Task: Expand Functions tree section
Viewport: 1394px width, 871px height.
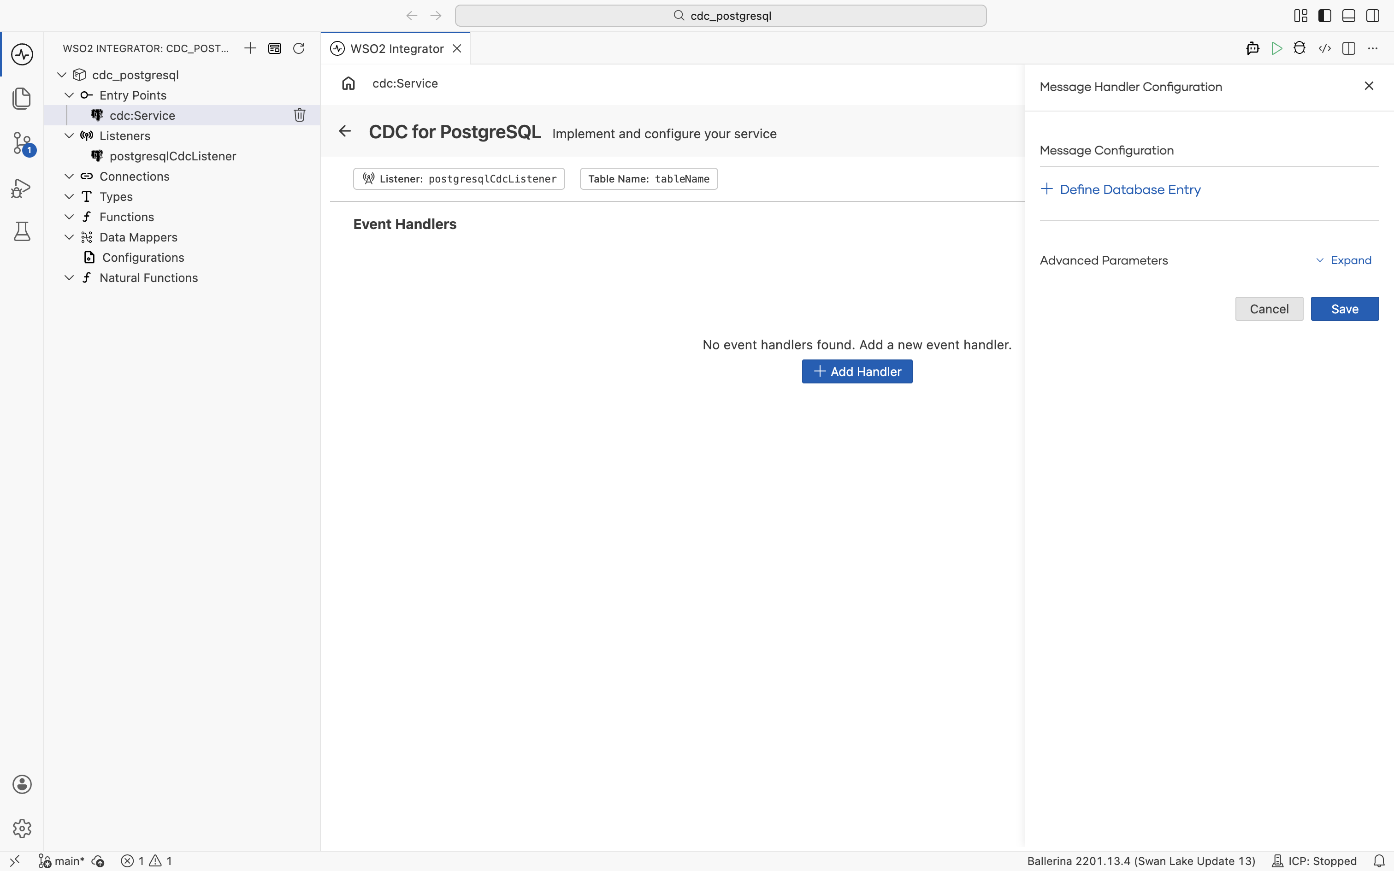Action: 69,217
